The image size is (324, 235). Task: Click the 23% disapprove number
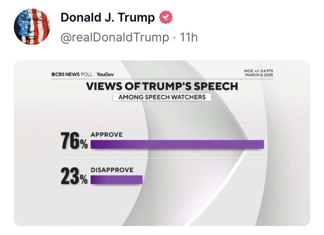(74, 176)
